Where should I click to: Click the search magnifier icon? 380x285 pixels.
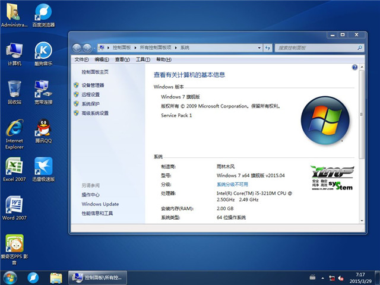360,47
